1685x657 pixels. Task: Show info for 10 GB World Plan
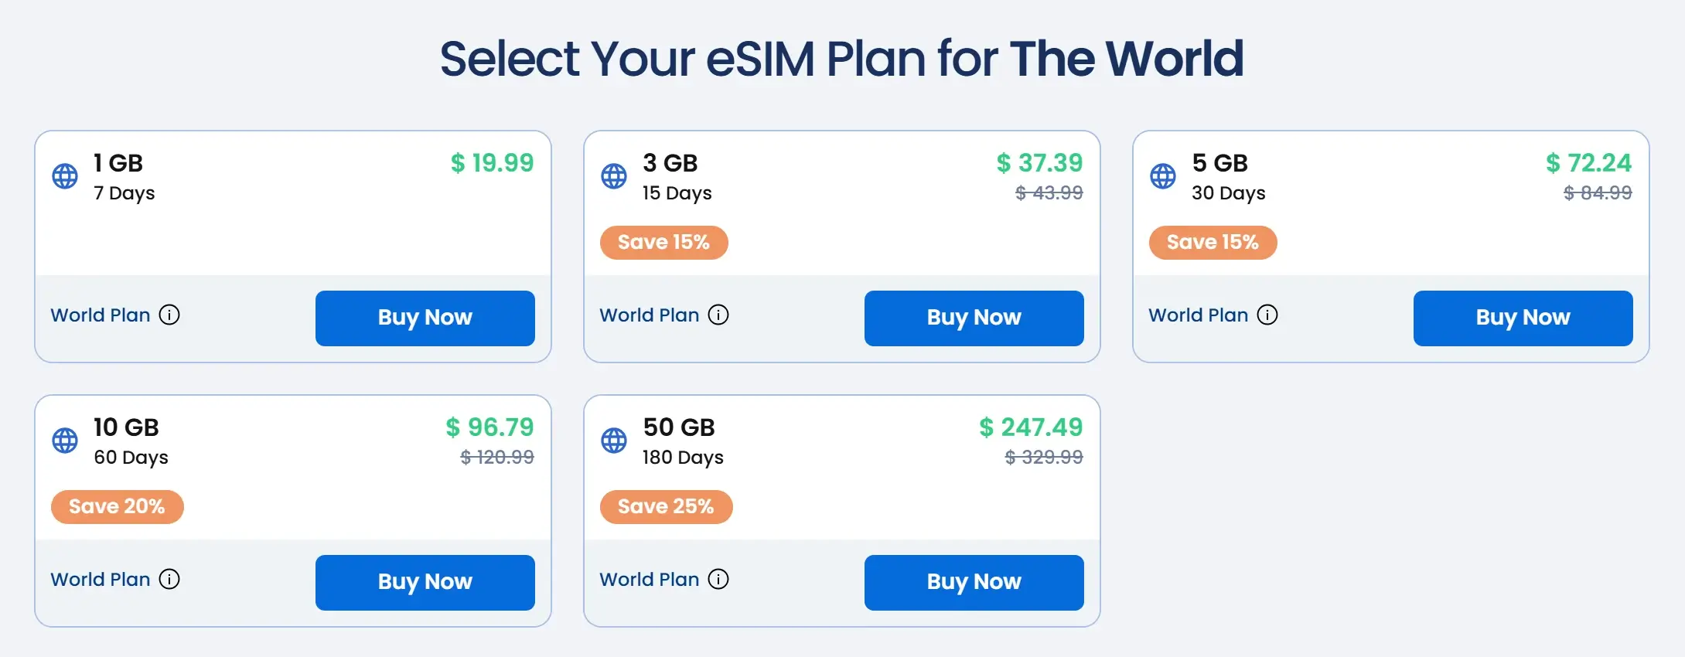[x=169, y=579]
